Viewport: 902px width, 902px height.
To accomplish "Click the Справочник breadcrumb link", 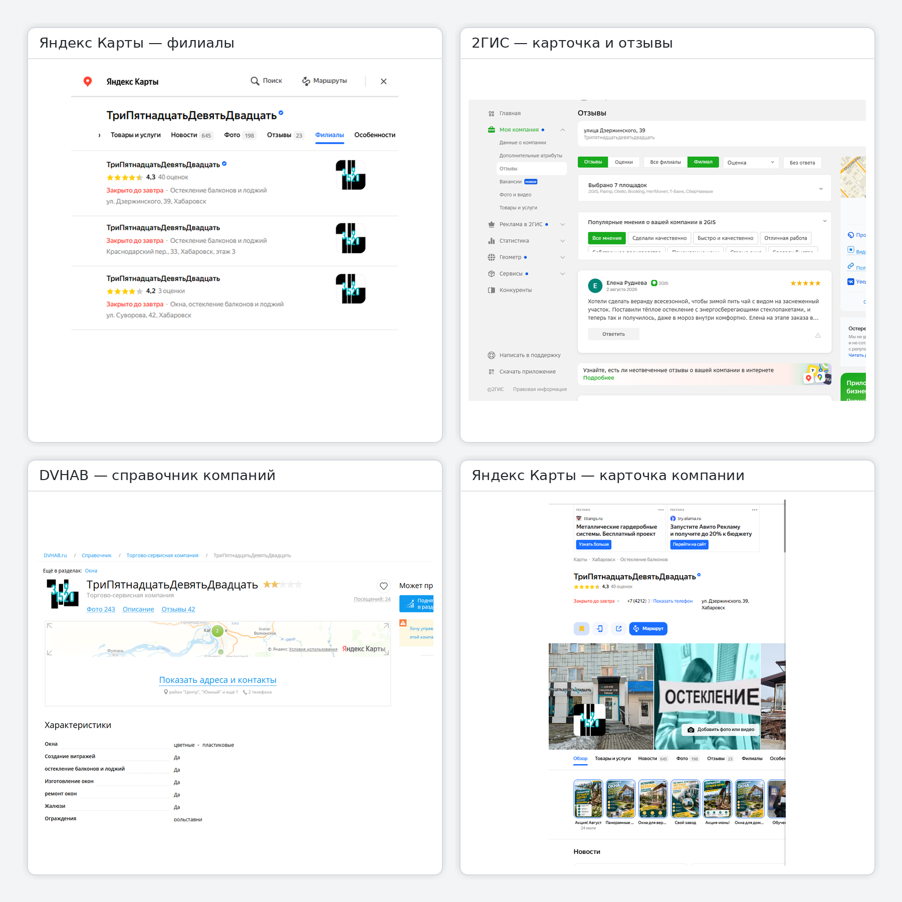I will (x=97, y=555).
